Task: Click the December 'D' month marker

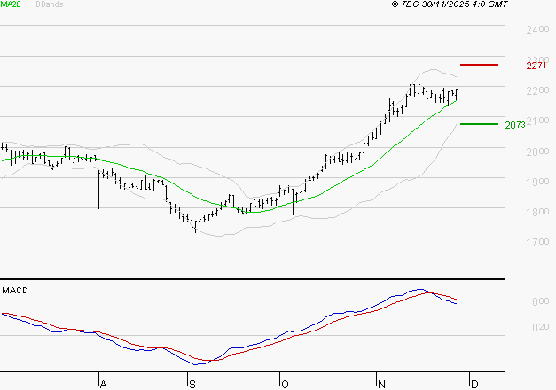Action: pos(474,384)
